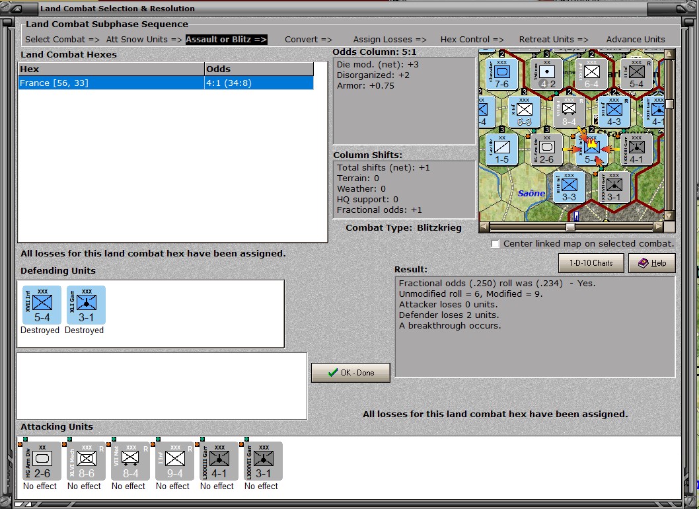Click the empty box under Defending Units
This screenshot has width=699, height=509.
[x=162, y=386]
